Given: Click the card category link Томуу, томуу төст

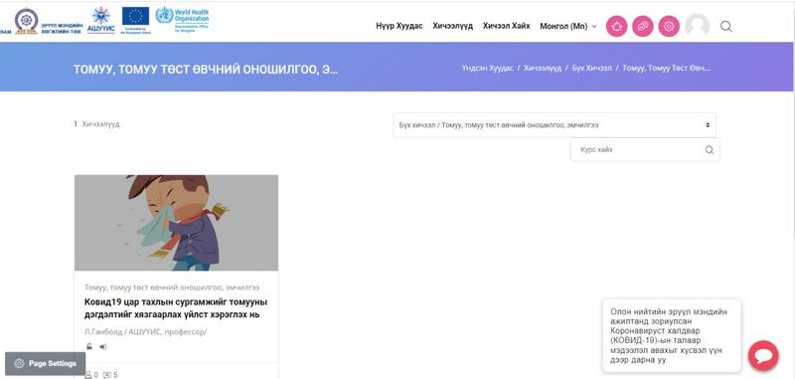Looking at the screenshot, I should pos(172,287).
